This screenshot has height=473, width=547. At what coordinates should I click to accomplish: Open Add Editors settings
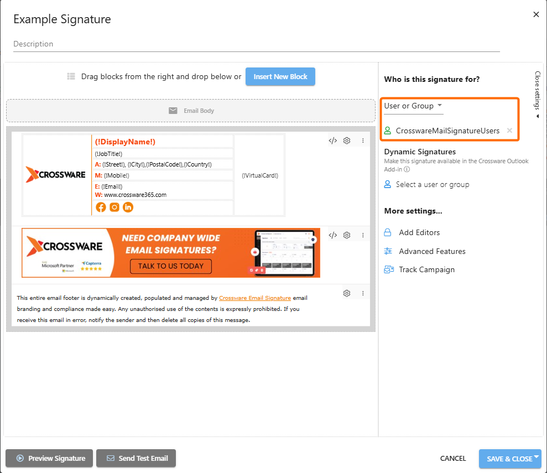coord(419,233)
